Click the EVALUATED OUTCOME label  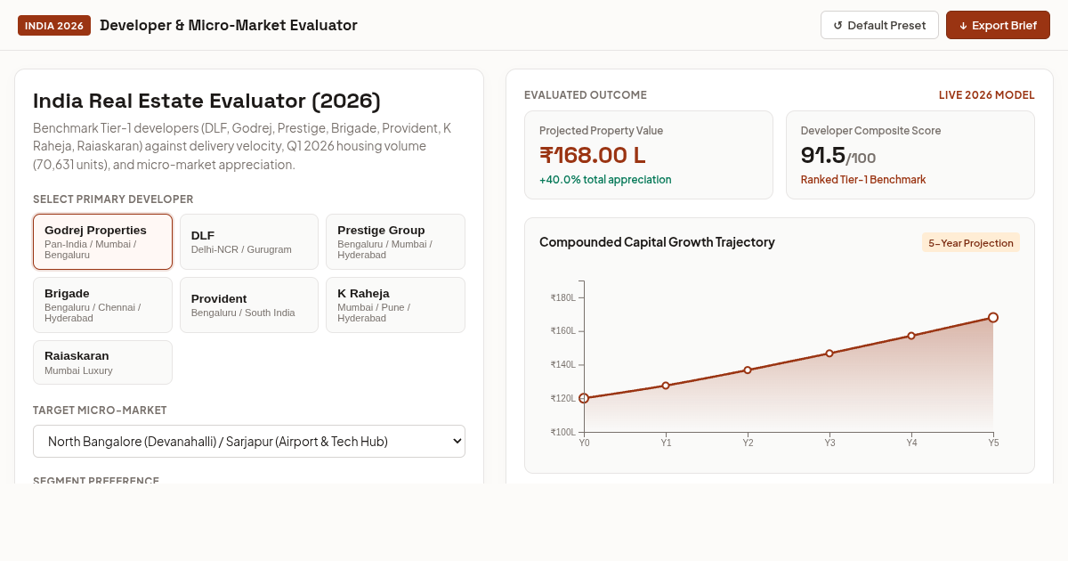(x=586, y=95)
